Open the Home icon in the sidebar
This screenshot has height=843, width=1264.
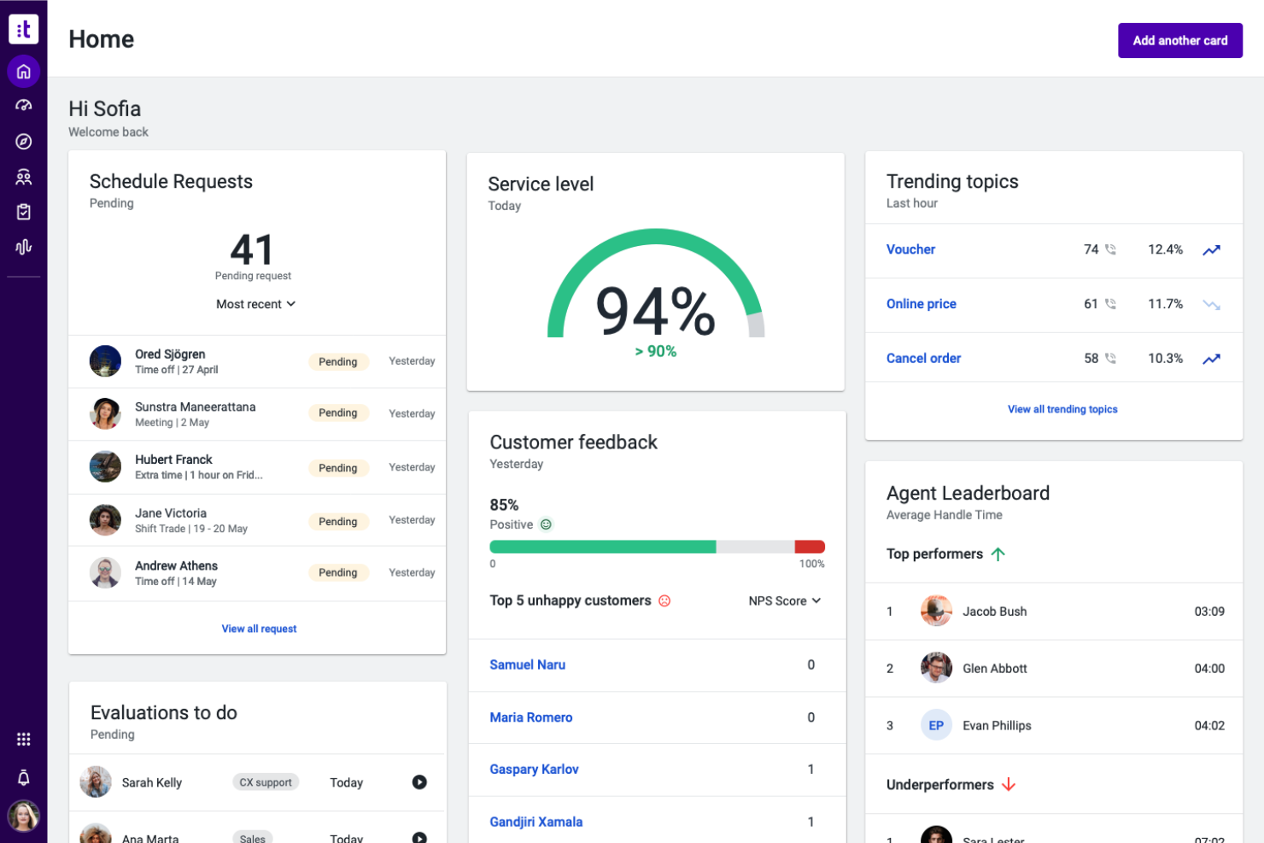pyautogui.click(x=23, y=71)
